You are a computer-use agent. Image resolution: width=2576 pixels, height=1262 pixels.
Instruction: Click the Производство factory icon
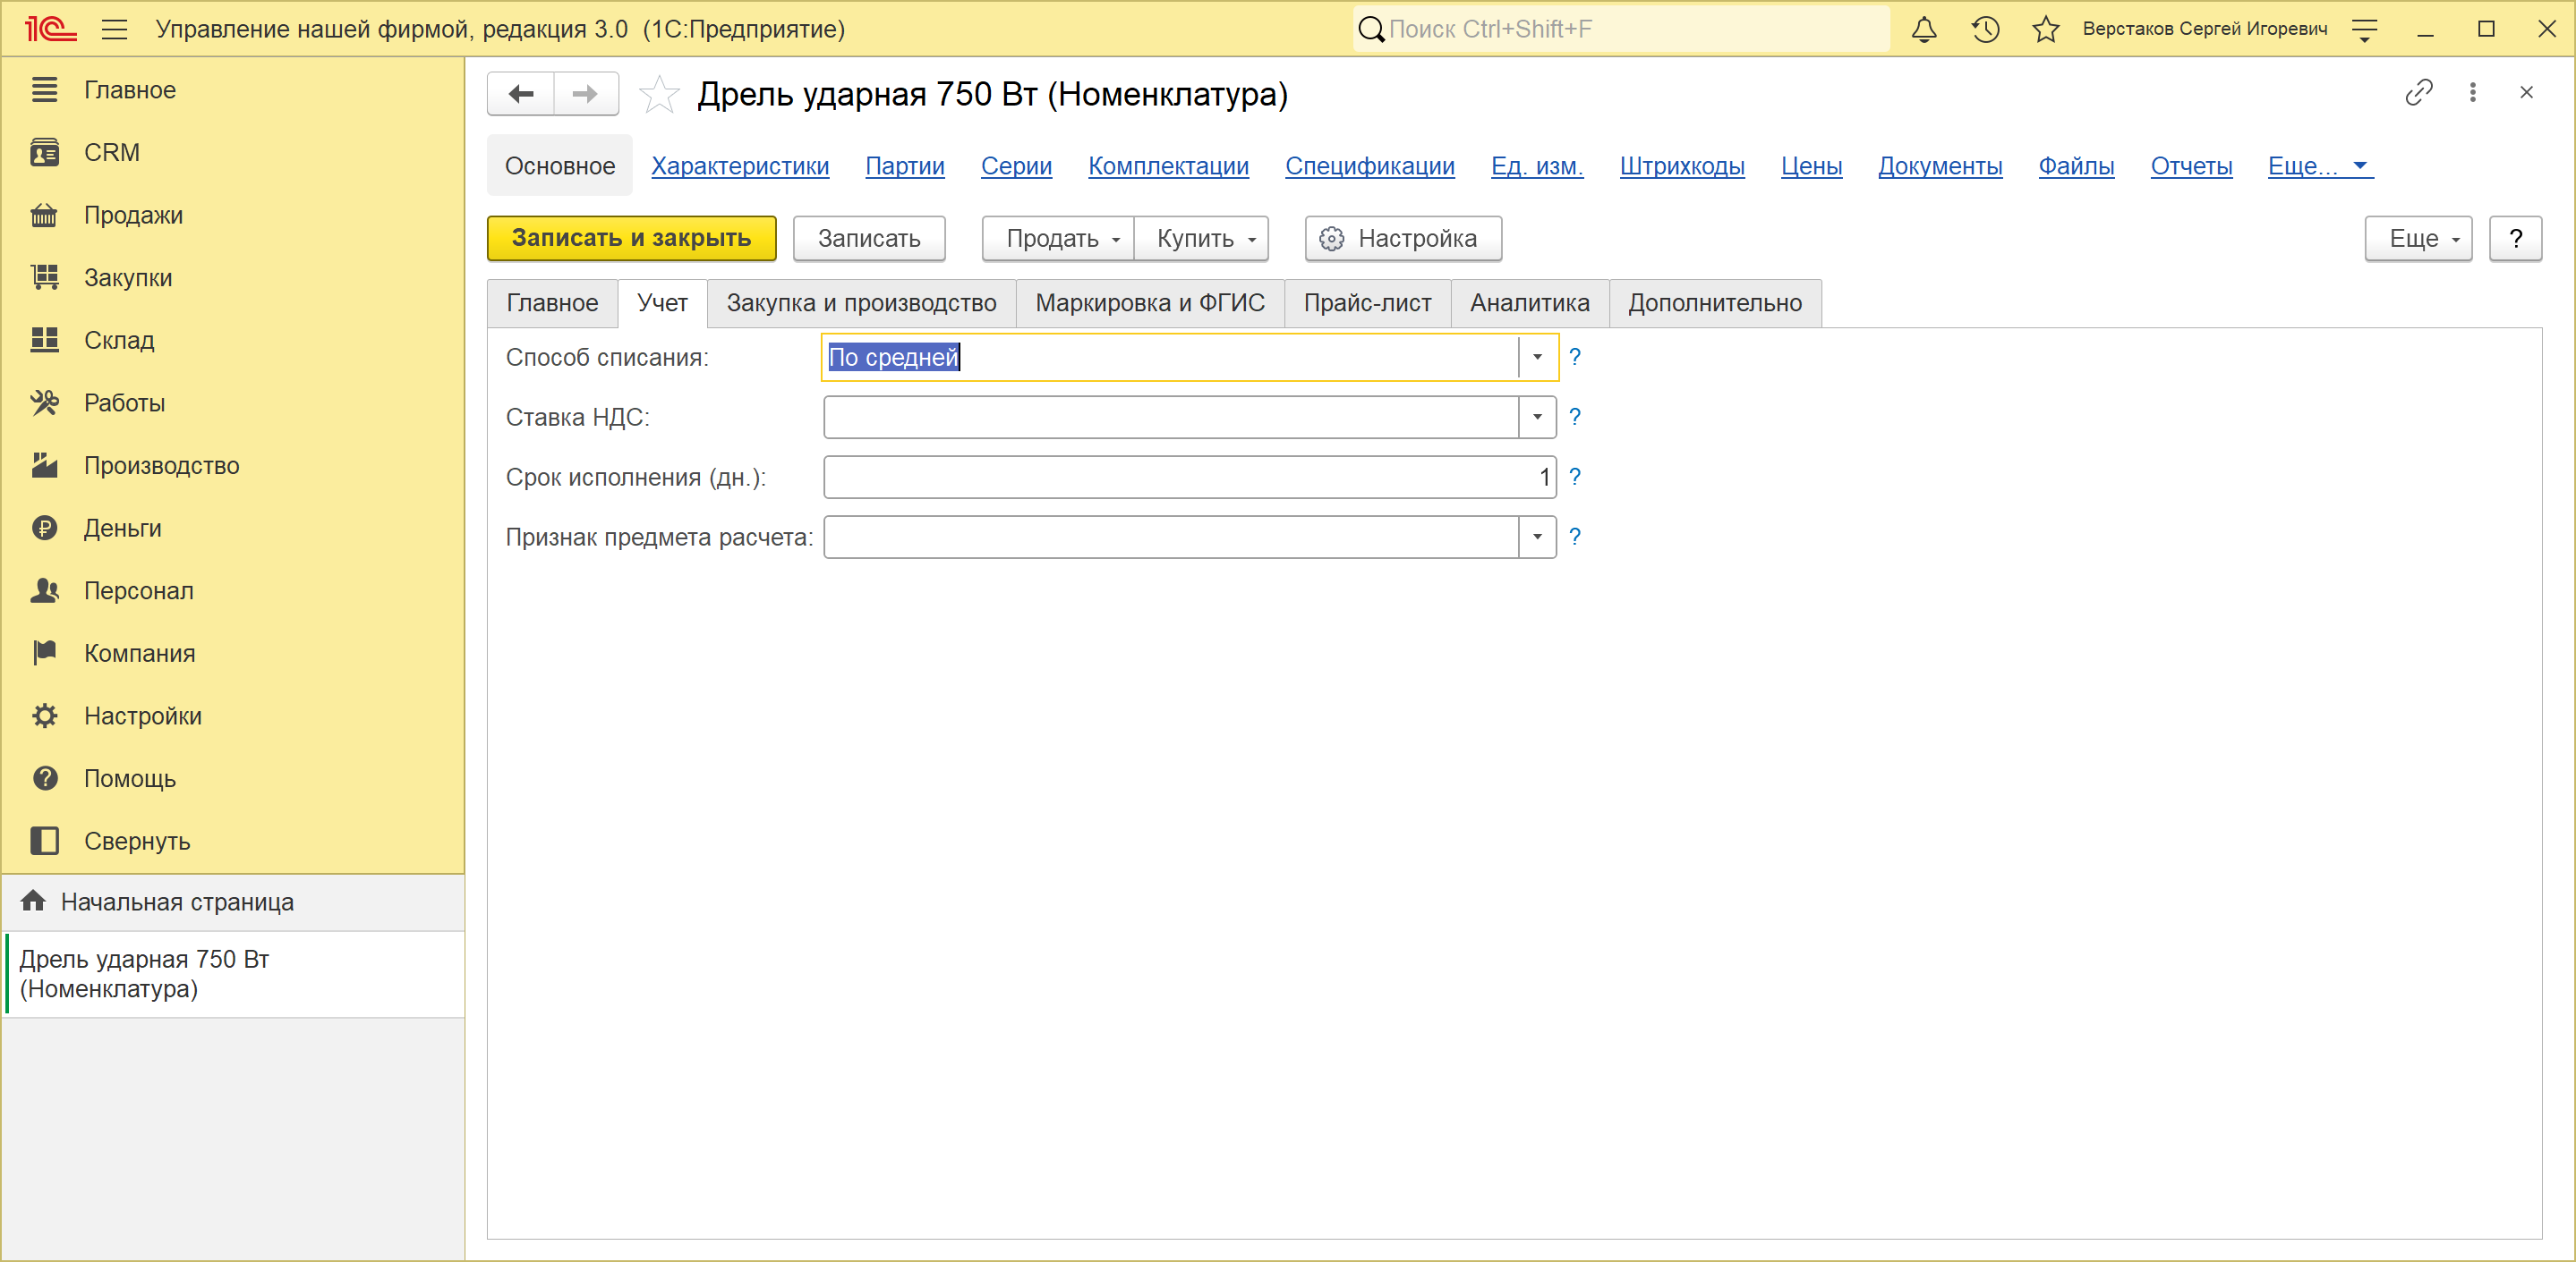click(x=45, y=466)
